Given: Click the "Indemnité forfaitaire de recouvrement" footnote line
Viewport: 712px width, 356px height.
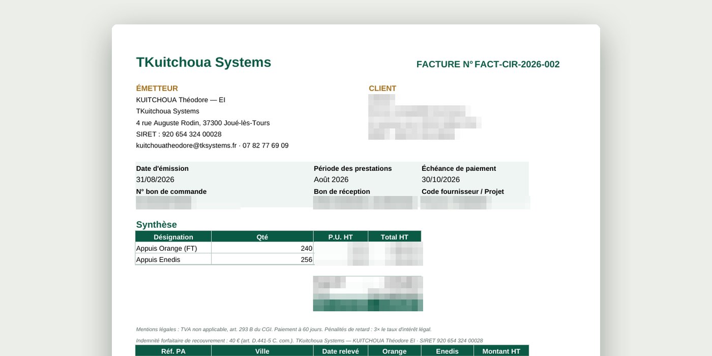Looking at the screenshot, I should click(x=310, y=341).
